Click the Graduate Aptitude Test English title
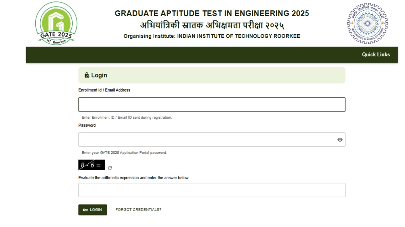Screen dimensions: 405x227 tap(212, 13)
